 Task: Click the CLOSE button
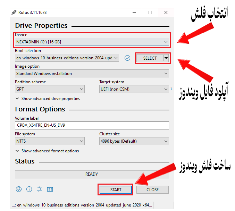(x=152, y=189)
